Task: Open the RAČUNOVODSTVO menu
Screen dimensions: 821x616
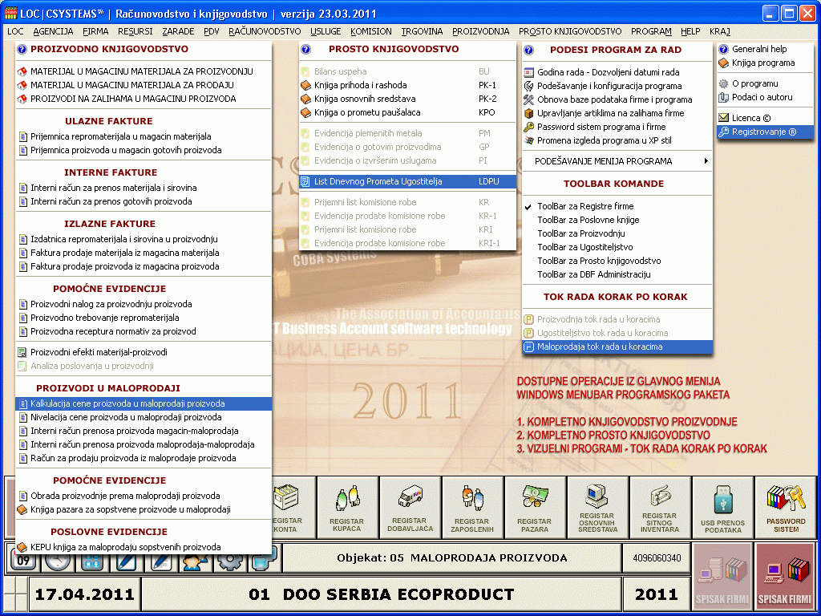Action: click(x=265, y=31)
